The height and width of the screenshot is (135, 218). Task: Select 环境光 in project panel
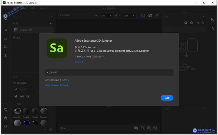pos(17,38)
